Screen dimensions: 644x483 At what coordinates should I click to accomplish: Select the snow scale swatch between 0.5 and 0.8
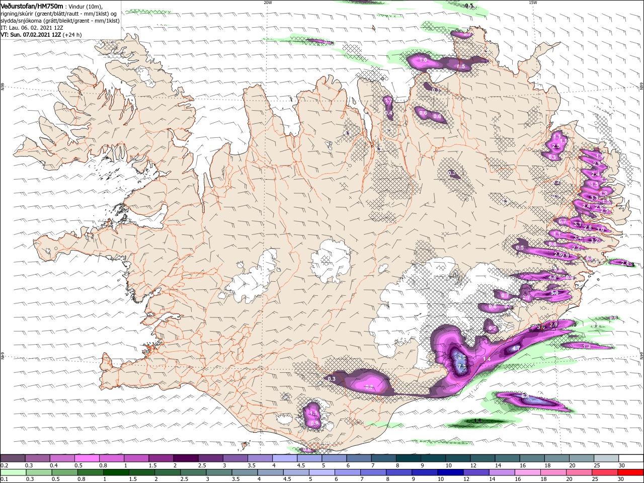88,458
